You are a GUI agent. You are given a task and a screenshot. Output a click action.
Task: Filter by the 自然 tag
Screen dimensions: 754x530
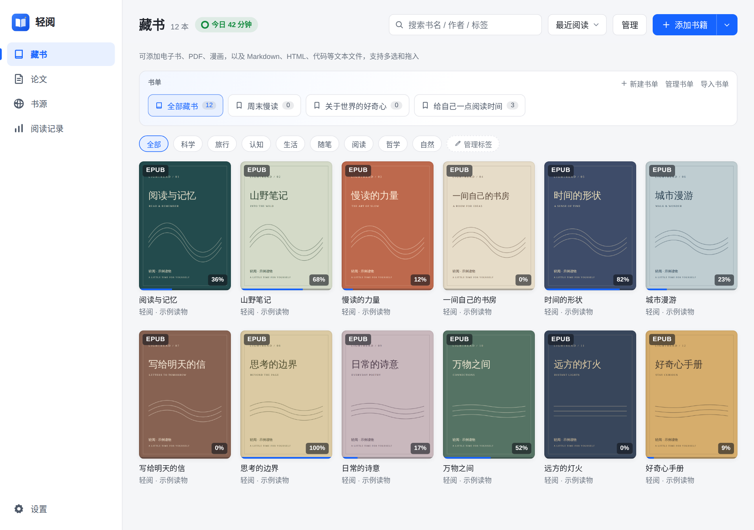click(x=427, y=144)
